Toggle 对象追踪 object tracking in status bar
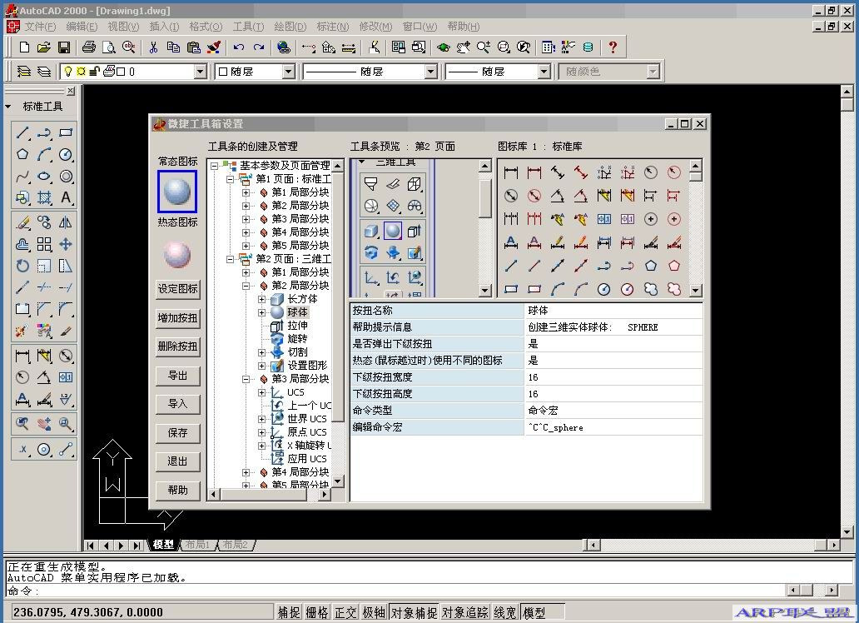The height and width of the screenshot is (623, 859). 465,612
